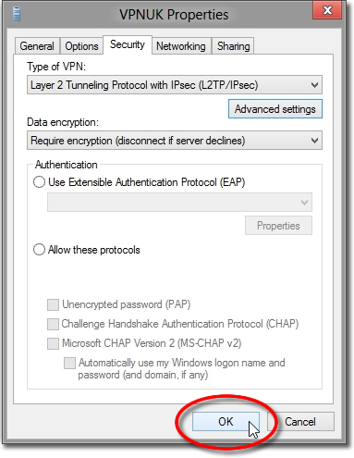Viewport: 354px width, 458px height.
Task: Select the Security tab
Action: [x=128, y=44]
